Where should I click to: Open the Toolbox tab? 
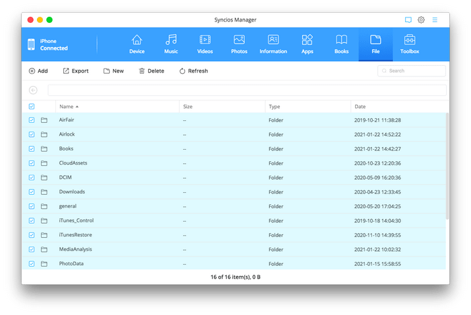(x=410, y=44)
